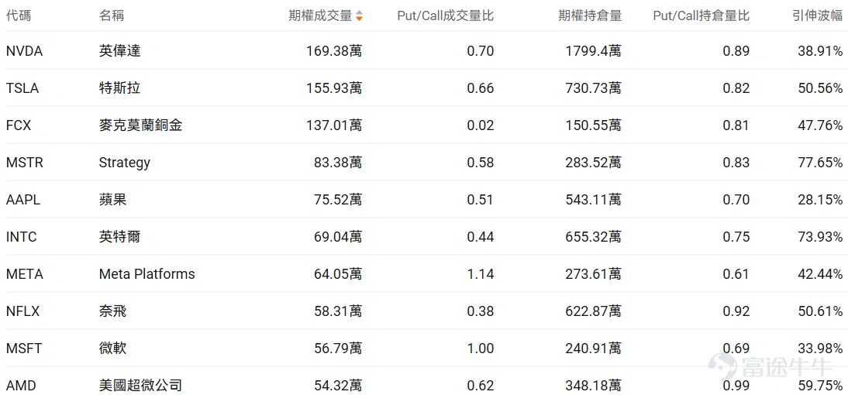Click INTC option volume 69.04萬
Viewport: 848px width, 395px height.
[338, 237]
